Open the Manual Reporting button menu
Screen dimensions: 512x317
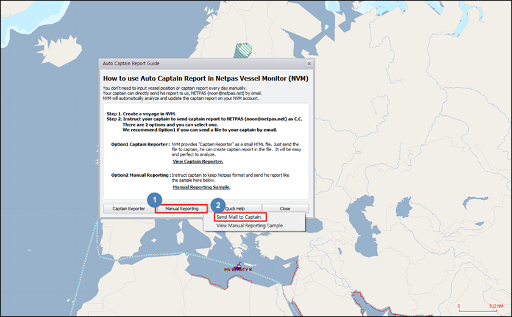pos(182,208)
